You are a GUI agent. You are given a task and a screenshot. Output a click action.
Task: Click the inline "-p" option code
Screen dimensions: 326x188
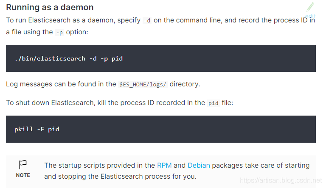pyautogui.click(x=59, y=32)
